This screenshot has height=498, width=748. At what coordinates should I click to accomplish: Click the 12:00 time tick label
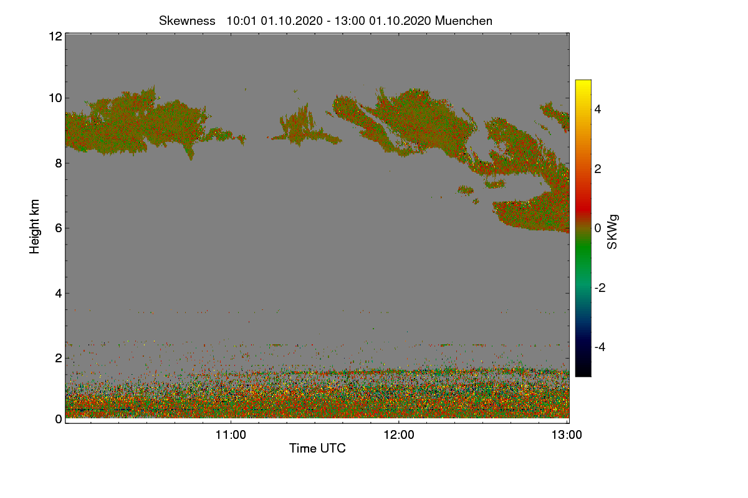(x=399, y=435)
